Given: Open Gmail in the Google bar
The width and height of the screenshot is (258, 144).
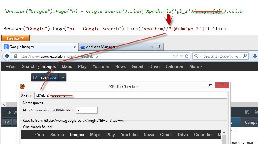Looking at the screenshot, I should point(137,66).
